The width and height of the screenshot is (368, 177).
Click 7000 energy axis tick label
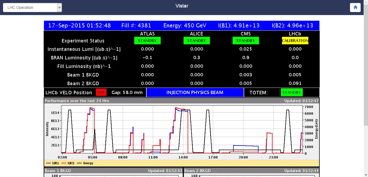[309, 107]
